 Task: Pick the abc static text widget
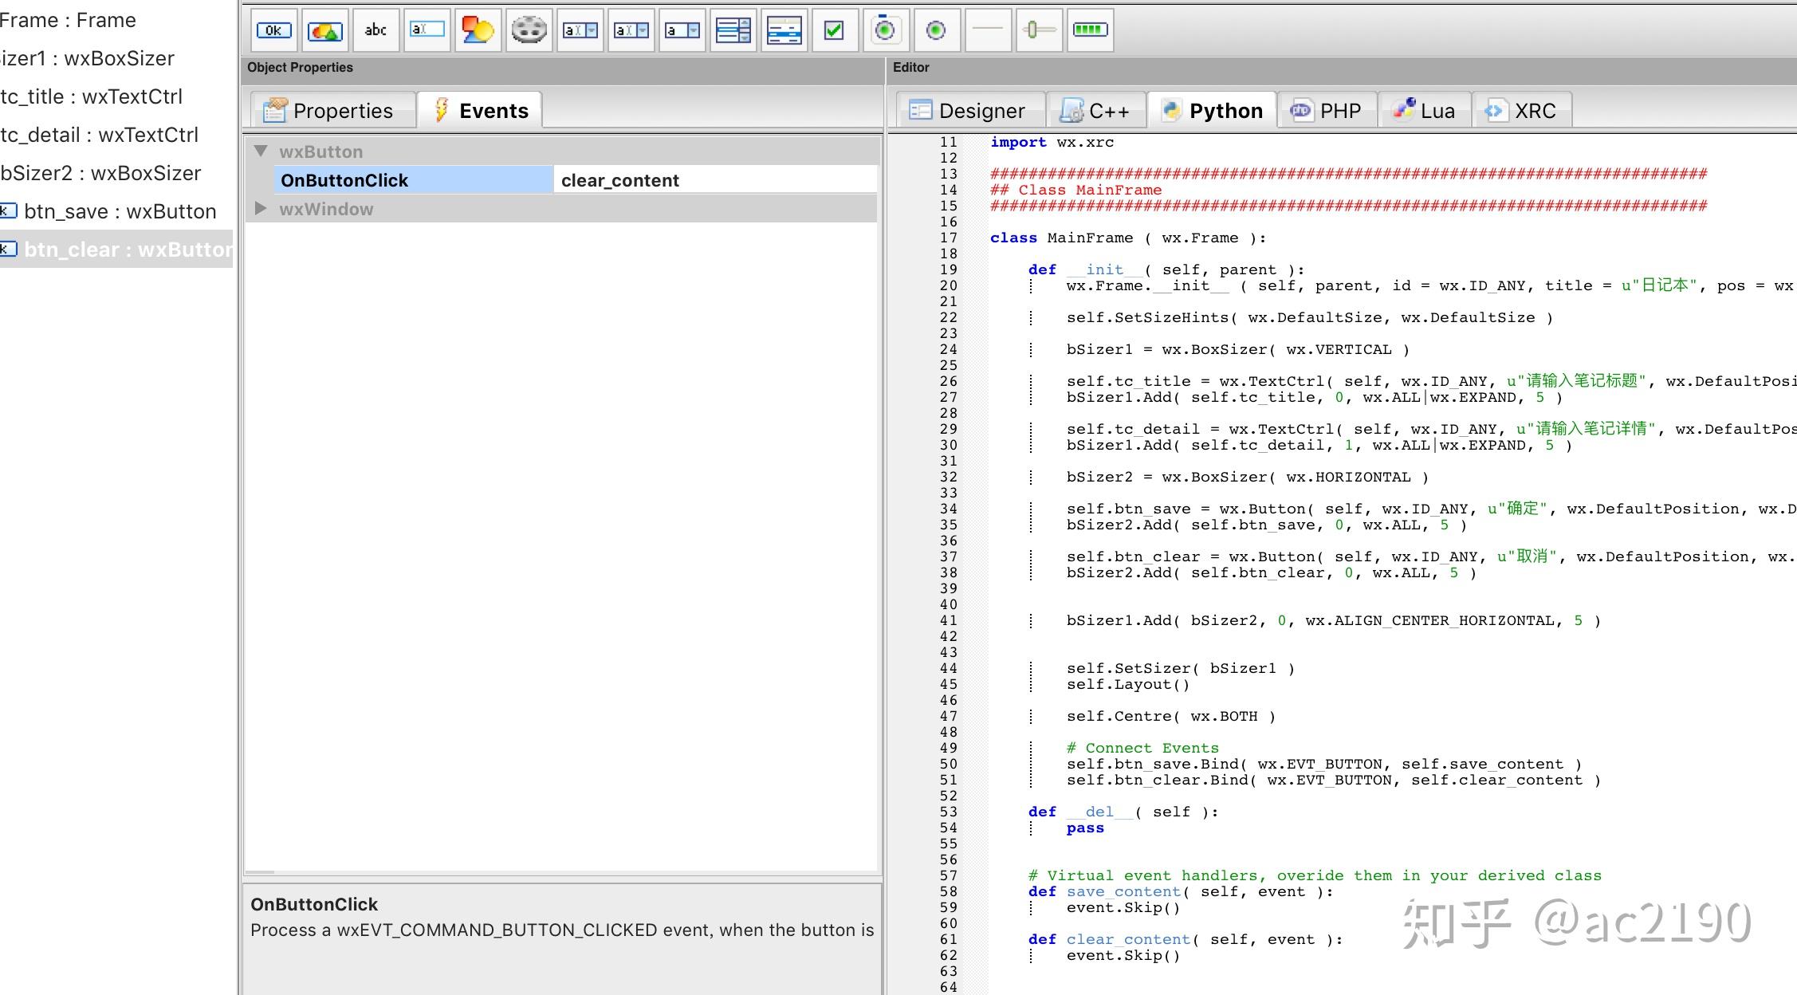[x=376, y=30]
